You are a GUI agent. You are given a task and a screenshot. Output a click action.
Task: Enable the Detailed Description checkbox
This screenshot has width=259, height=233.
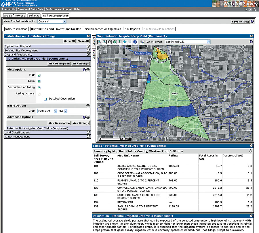pos(45,99)
